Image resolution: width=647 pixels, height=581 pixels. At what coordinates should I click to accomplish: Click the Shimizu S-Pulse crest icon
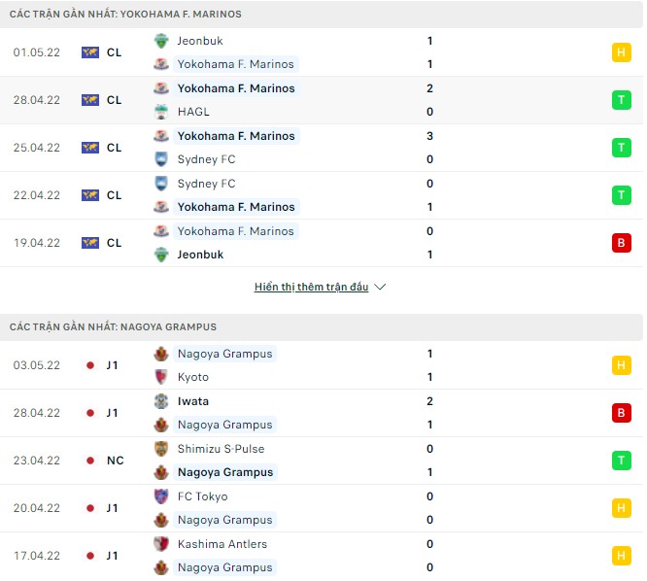161,449
